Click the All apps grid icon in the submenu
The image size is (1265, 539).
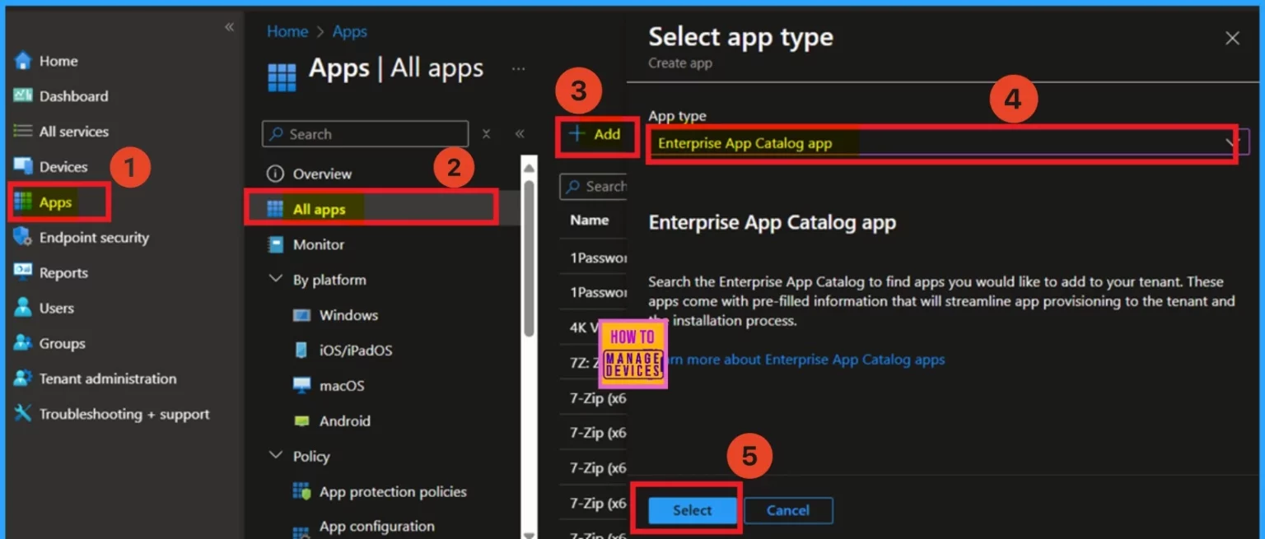coord(275,209)
